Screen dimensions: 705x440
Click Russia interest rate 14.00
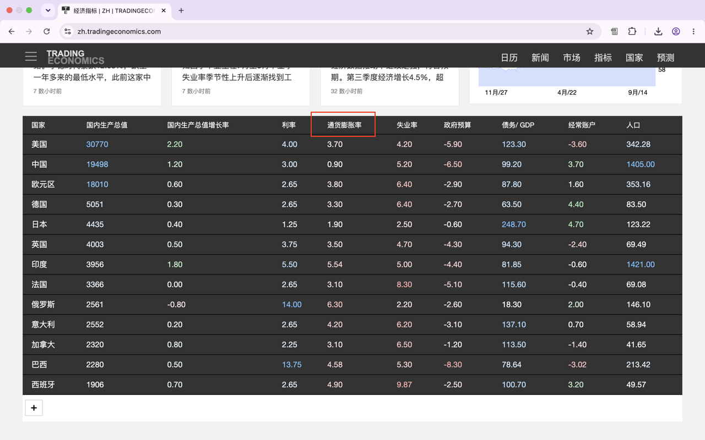(291, 305)
